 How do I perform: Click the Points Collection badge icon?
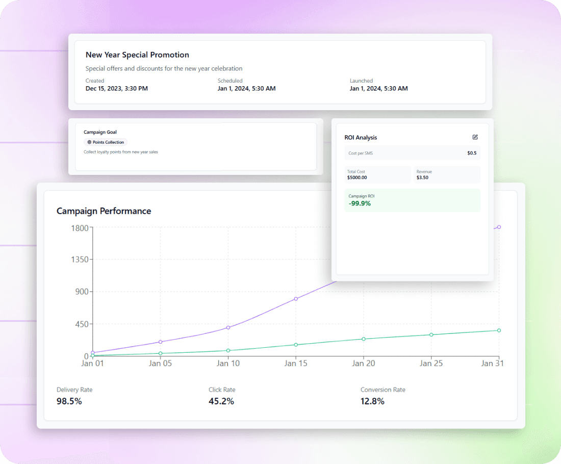(89, 142)
